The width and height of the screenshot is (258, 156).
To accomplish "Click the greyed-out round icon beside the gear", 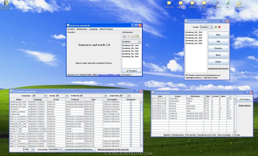I will (x=129, y=36).
